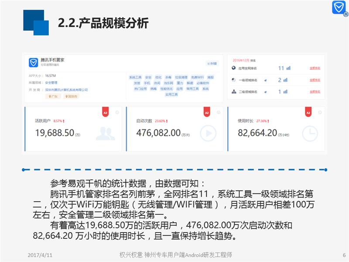
Task: Click the APP size value 16.57M
Action: [51, 76]
